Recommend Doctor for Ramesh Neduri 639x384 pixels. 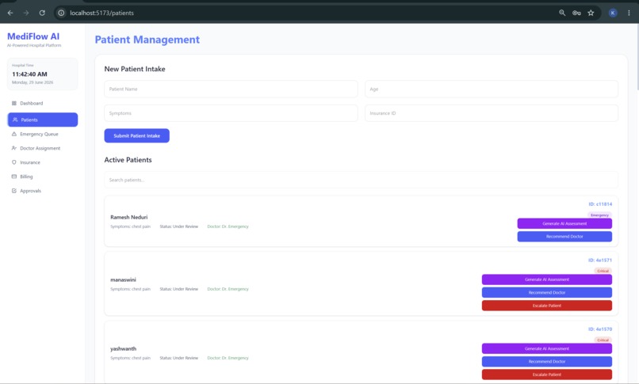click(564, 237)
